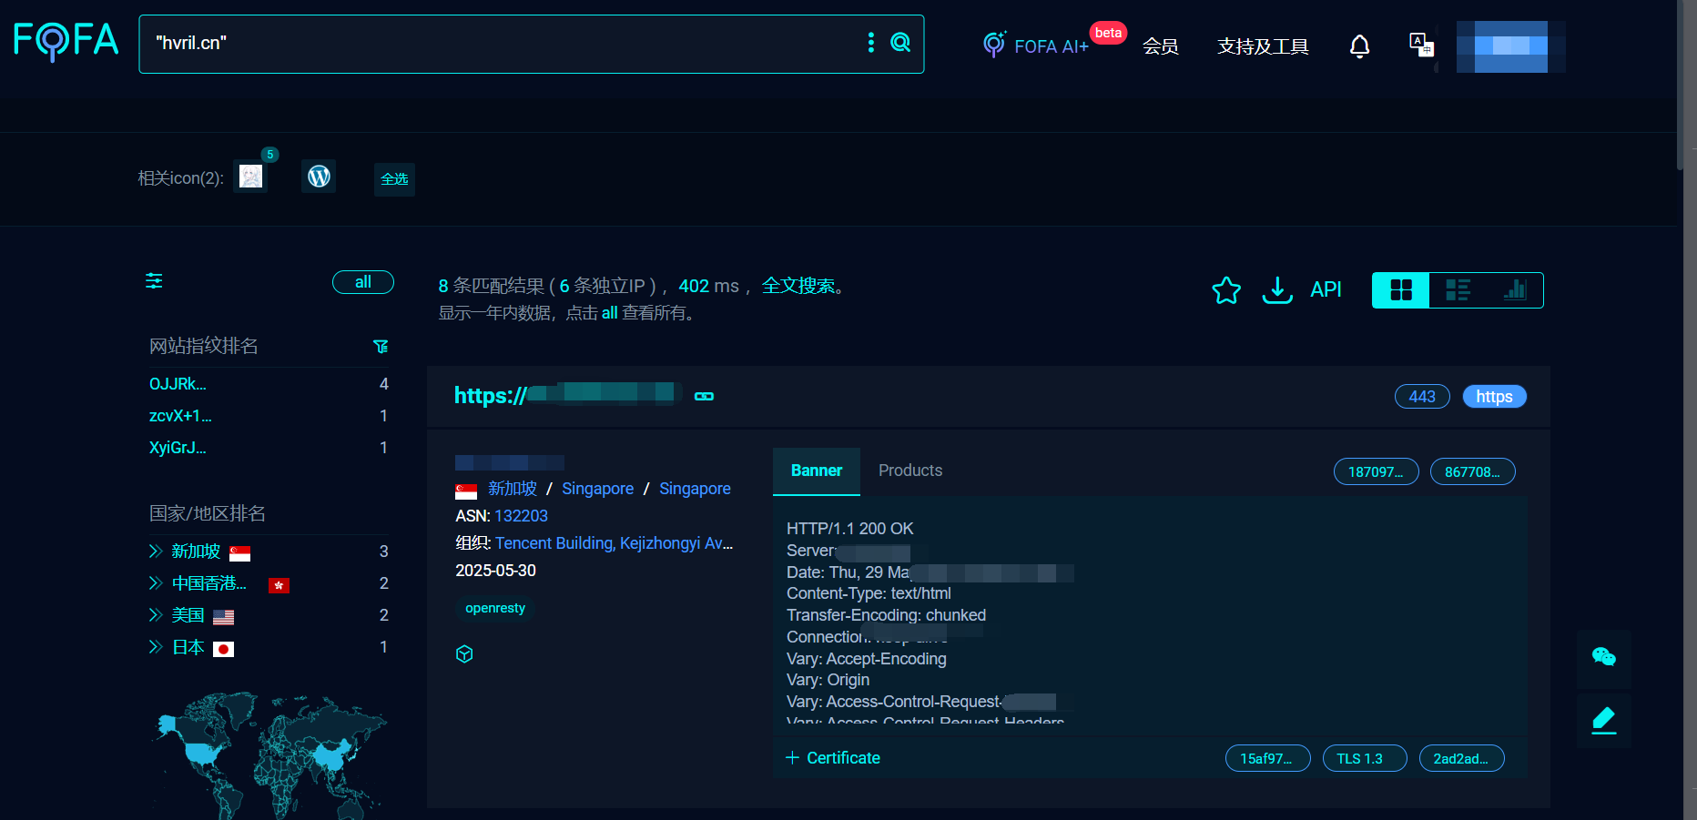
Task: Click the 全选 select-all button
Action: [394, 179]
